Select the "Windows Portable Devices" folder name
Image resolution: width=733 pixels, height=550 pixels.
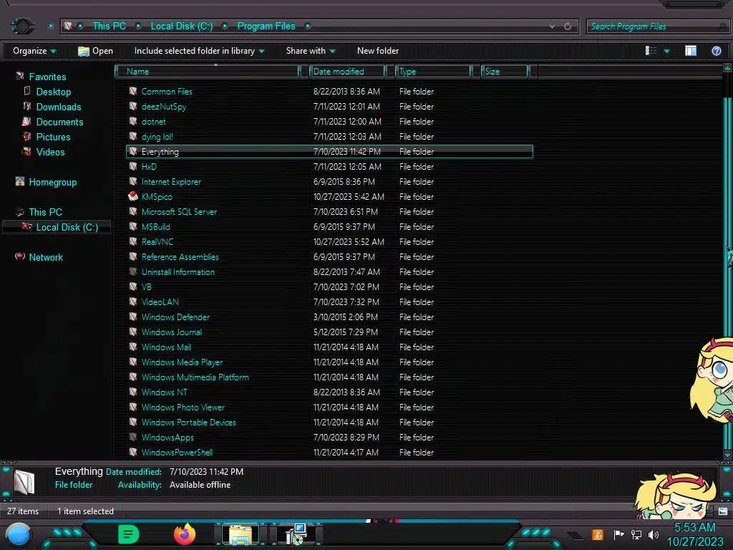[188, 423]
